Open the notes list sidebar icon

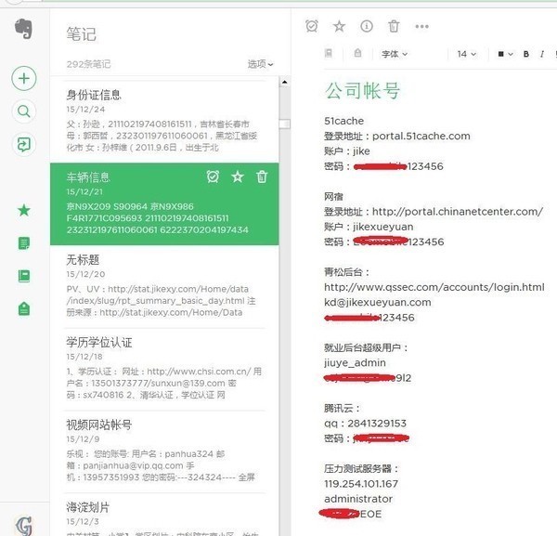pyautogui.click(x=24, y=243)
